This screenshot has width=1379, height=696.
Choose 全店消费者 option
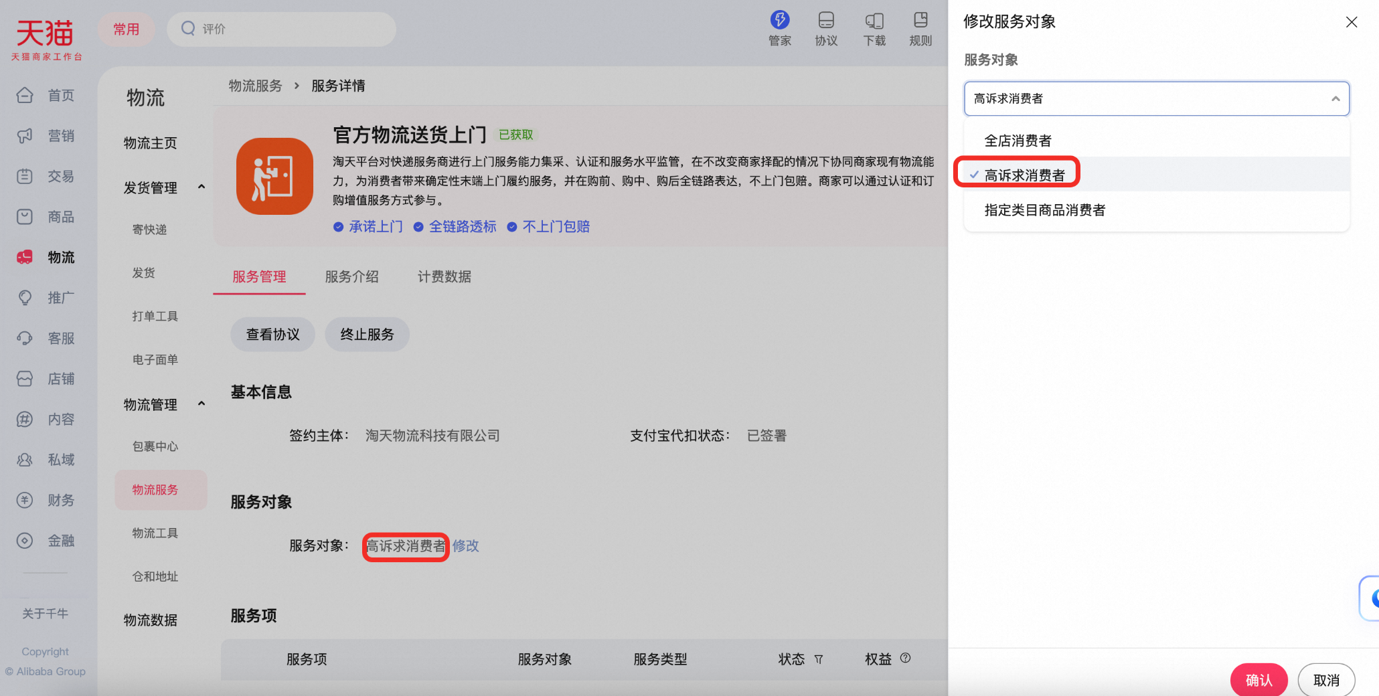(x=1156, y=141)
